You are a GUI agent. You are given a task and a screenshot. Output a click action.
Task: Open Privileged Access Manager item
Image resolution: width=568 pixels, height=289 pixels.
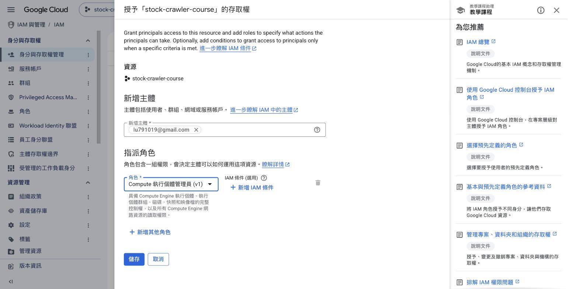(48, 97)
